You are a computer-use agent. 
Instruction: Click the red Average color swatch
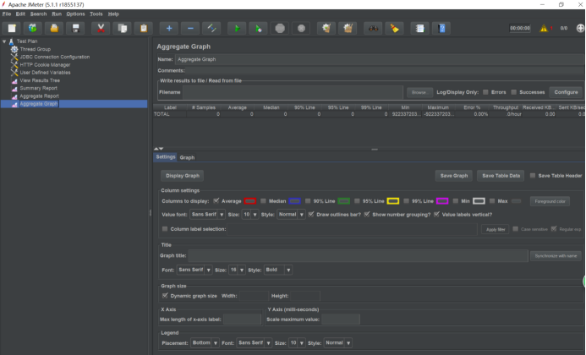pyautogui.click(x=250, y=201)
